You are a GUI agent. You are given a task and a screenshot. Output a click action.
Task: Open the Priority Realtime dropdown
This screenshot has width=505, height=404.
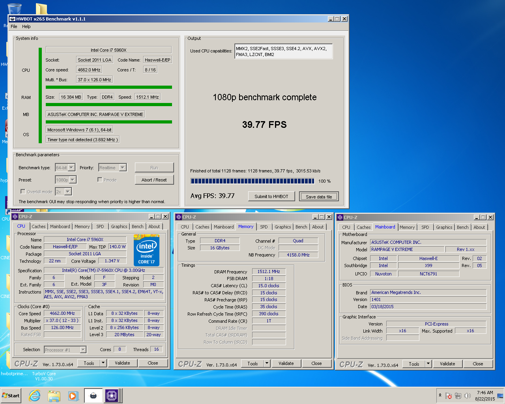[x=123, y=168]
